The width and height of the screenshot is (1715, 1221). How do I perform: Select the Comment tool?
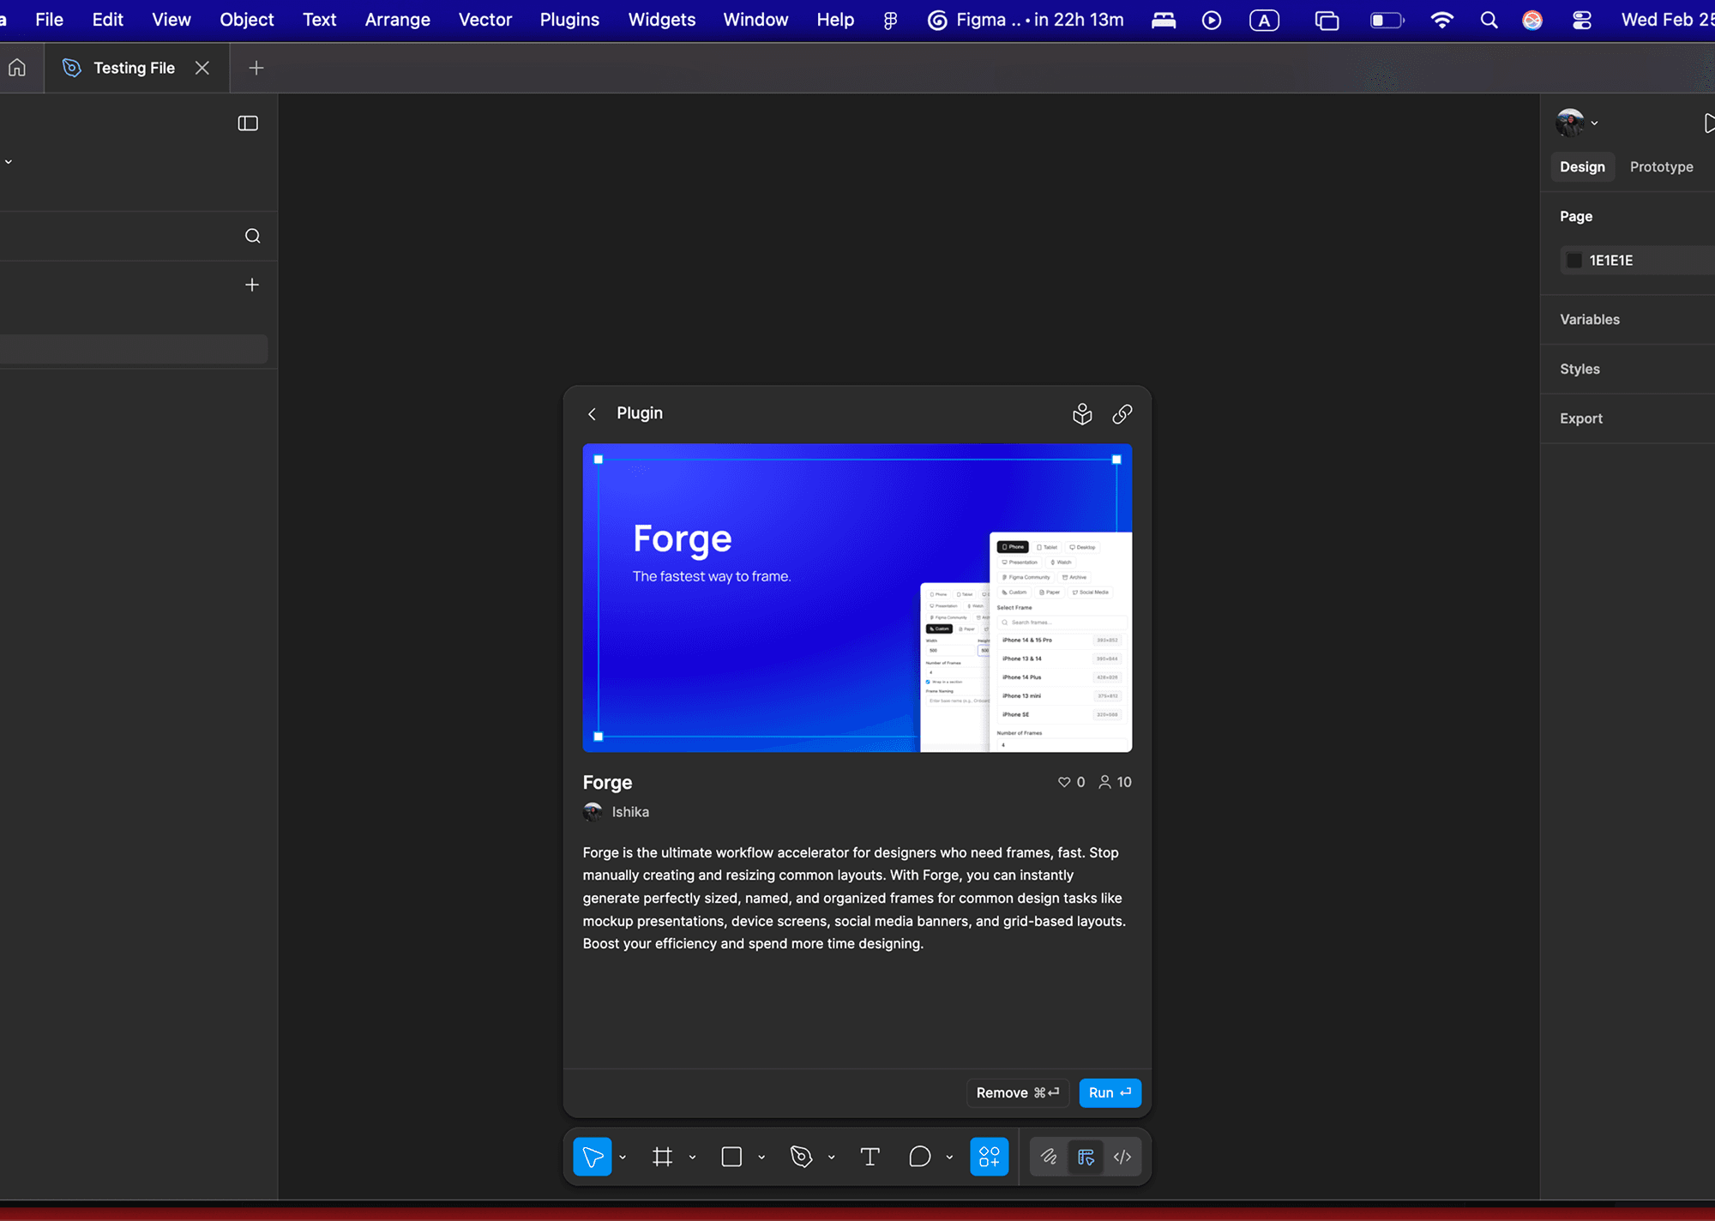pos(919,1157)
